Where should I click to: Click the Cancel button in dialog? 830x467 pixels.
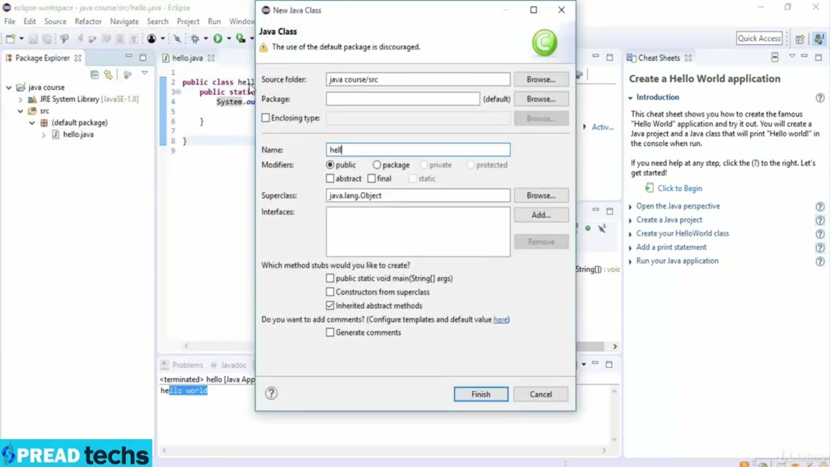coord(541,394)
